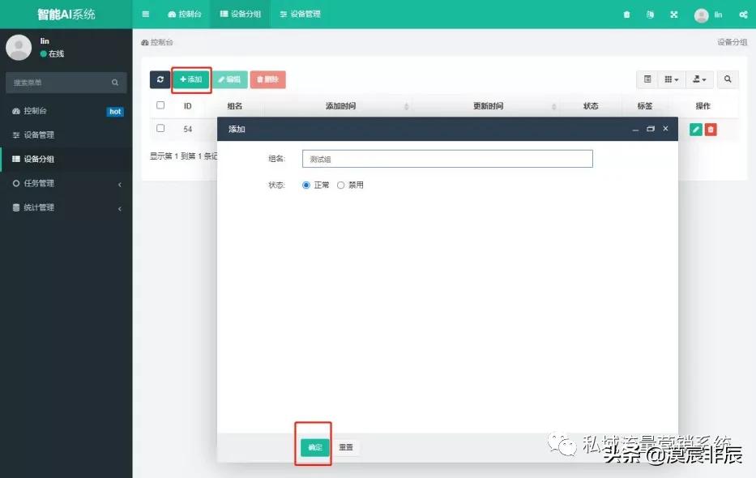Click the 重置 button to reset the form
Image resolution: width=756 pixels, height=478 pixels.
click(347, 446)
